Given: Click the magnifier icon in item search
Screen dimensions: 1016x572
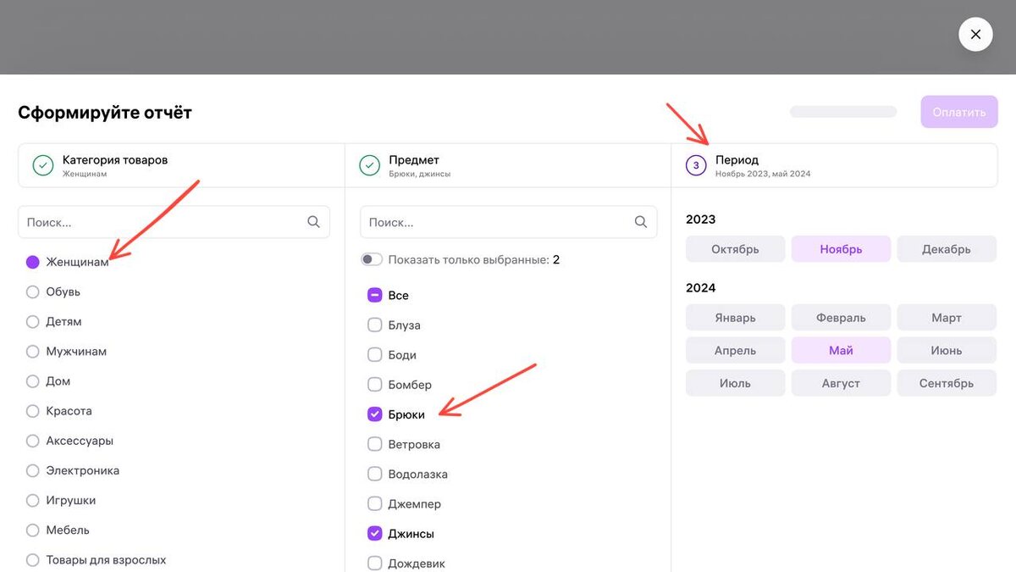Looking at the screenshot, I should [641, 222].
